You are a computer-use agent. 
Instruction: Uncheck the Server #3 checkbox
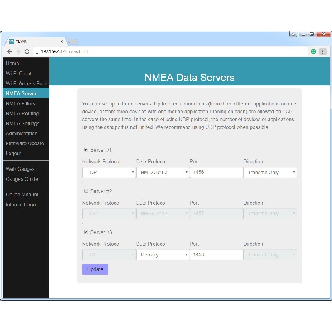[x=86, y=232]
